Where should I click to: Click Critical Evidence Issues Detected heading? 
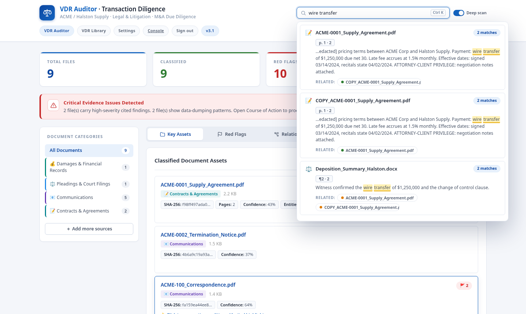tap(104, 103)
